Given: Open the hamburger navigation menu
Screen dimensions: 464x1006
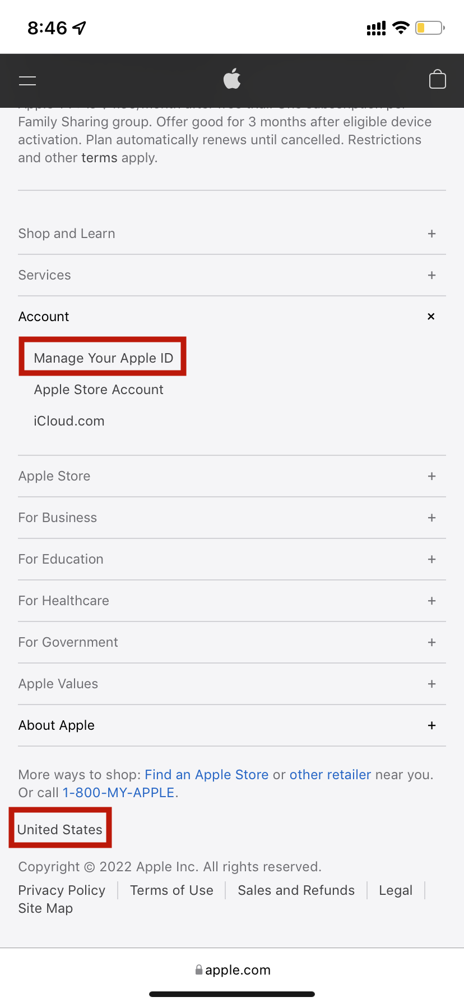Looking at the screenshot, I should 27,80.
